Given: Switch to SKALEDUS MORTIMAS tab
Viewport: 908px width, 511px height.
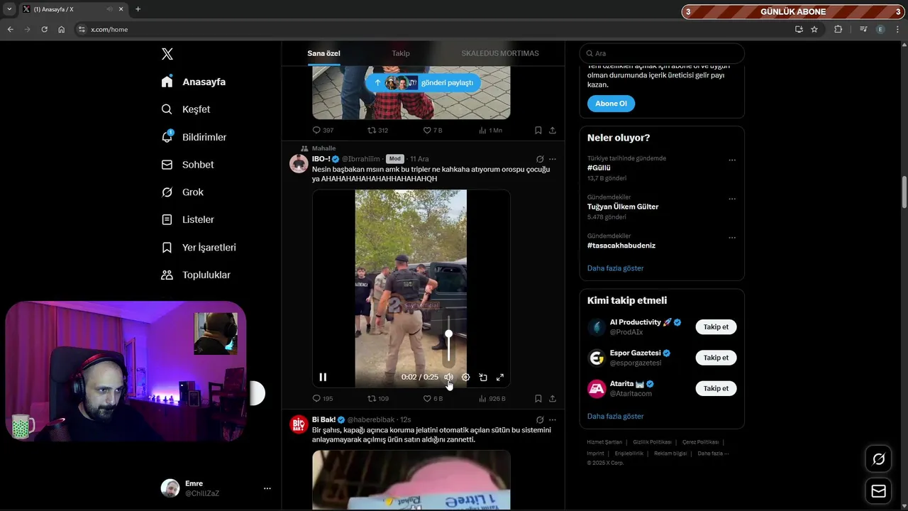Looking at the screenshot, I should [x=500, y=53].
